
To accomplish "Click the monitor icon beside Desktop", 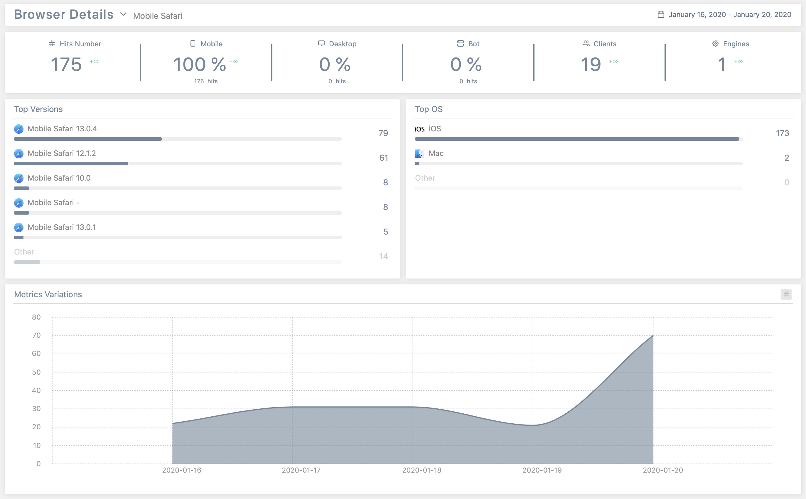I will click(x=321, y=44).
